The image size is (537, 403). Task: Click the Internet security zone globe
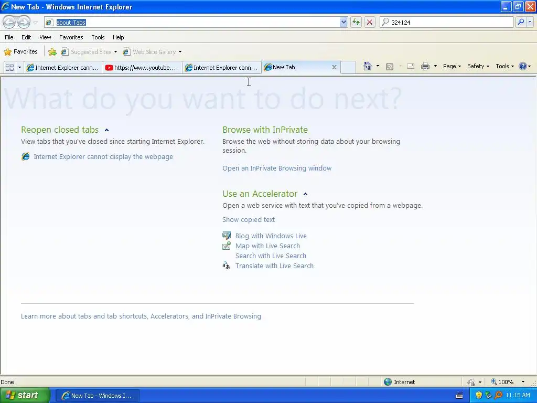pyautogui.click(x=388, y=382)
